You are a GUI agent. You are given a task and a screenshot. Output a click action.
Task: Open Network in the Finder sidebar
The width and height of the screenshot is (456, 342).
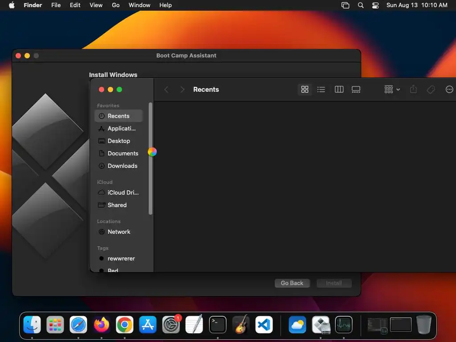click(118, 232)
